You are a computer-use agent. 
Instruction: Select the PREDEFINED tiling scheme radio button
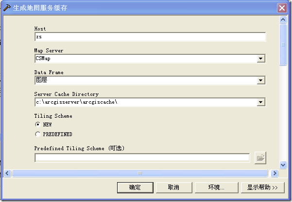click(38, 134)
